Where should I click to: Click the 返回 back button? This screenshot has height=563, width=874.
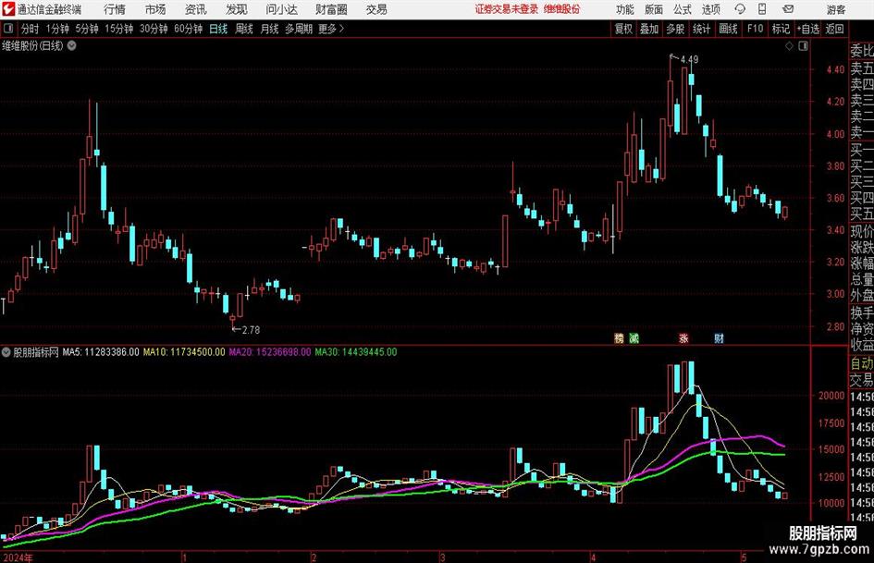pyautogui.click(x=834, y=29)
